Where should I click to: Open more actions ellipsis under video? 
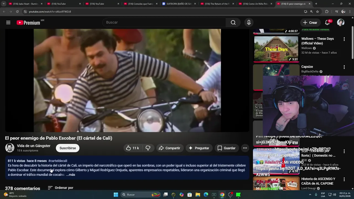pos(245,148)
